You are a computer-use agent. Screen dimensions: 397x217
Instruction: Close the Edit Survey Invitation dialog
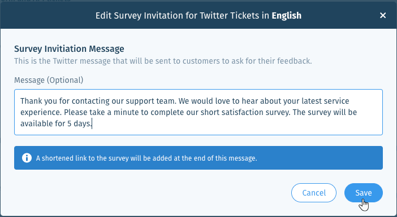[x=383, y=15]
